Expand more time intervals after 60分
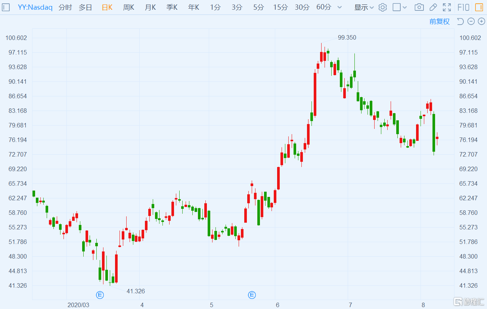The image size is (487, 309). [x=339, y=7]
